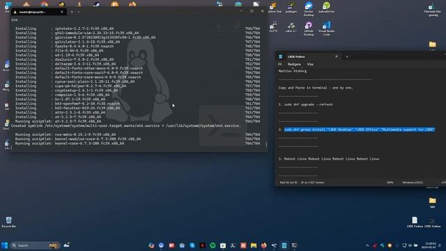Click the 'Installing galculator' terminal line
The width and height of the screenshot is (446, 251).
[x=68, y=42]
